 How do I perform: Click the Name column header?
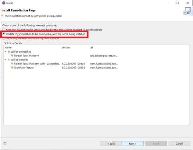(32, 48)
